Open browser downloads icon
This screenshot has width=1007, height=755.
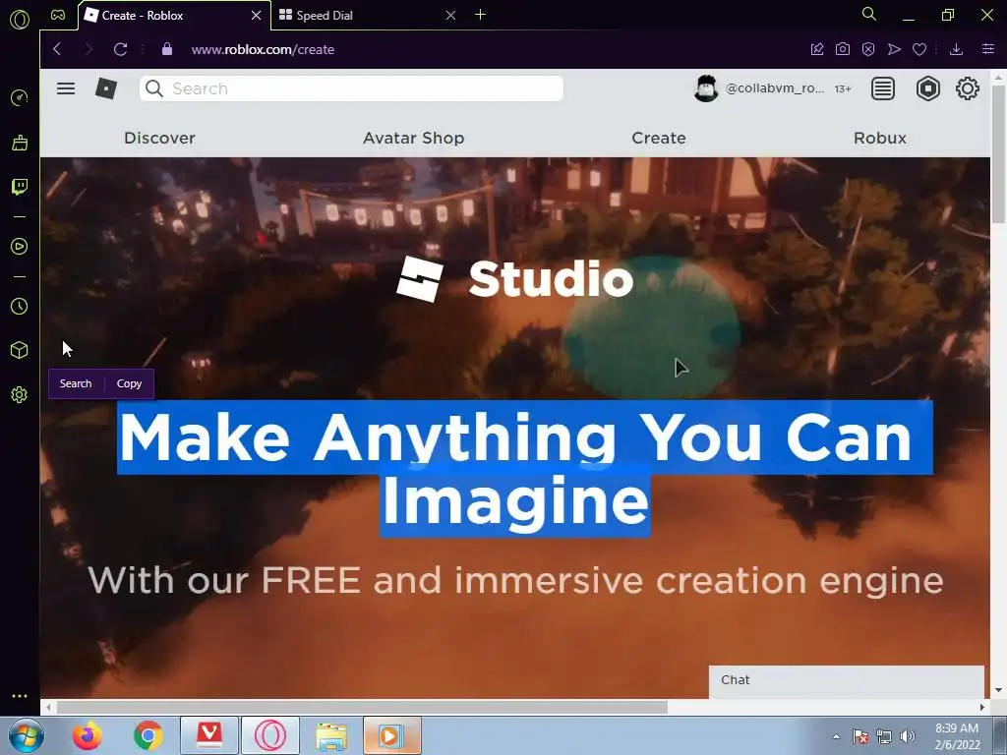[x=956, y=49]
